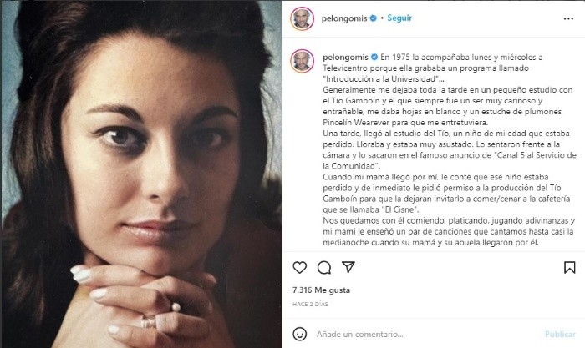Share the post via paper plane icon

348,267
